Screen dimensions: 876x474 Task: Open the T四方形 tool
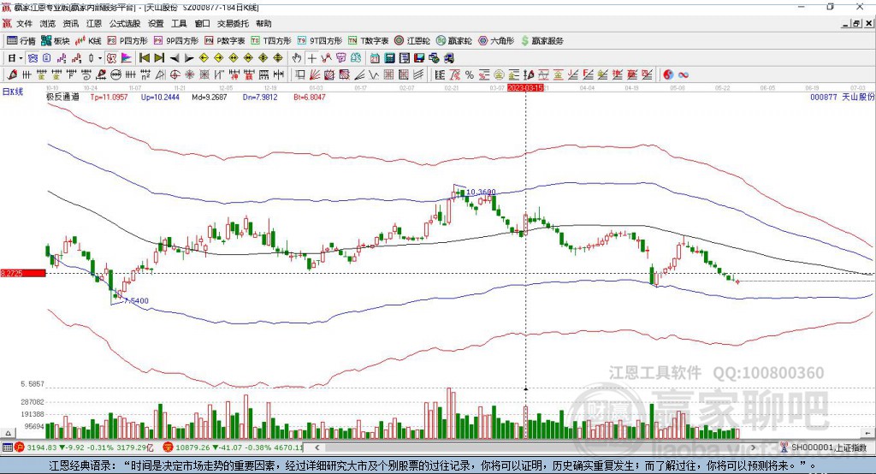(271, 41)
